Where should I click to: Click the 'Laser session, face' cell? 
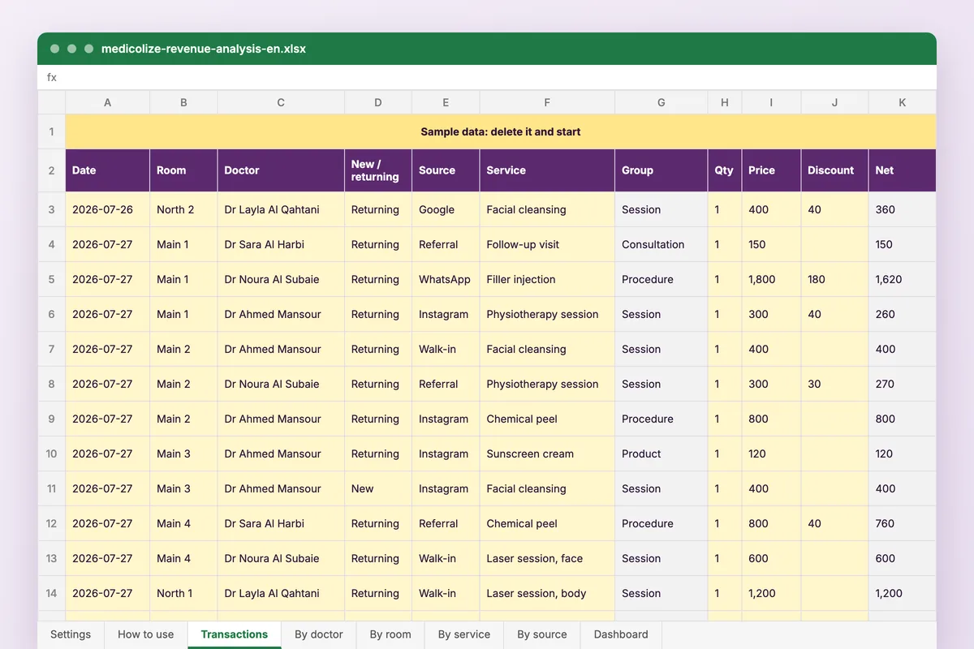[547, 558]
